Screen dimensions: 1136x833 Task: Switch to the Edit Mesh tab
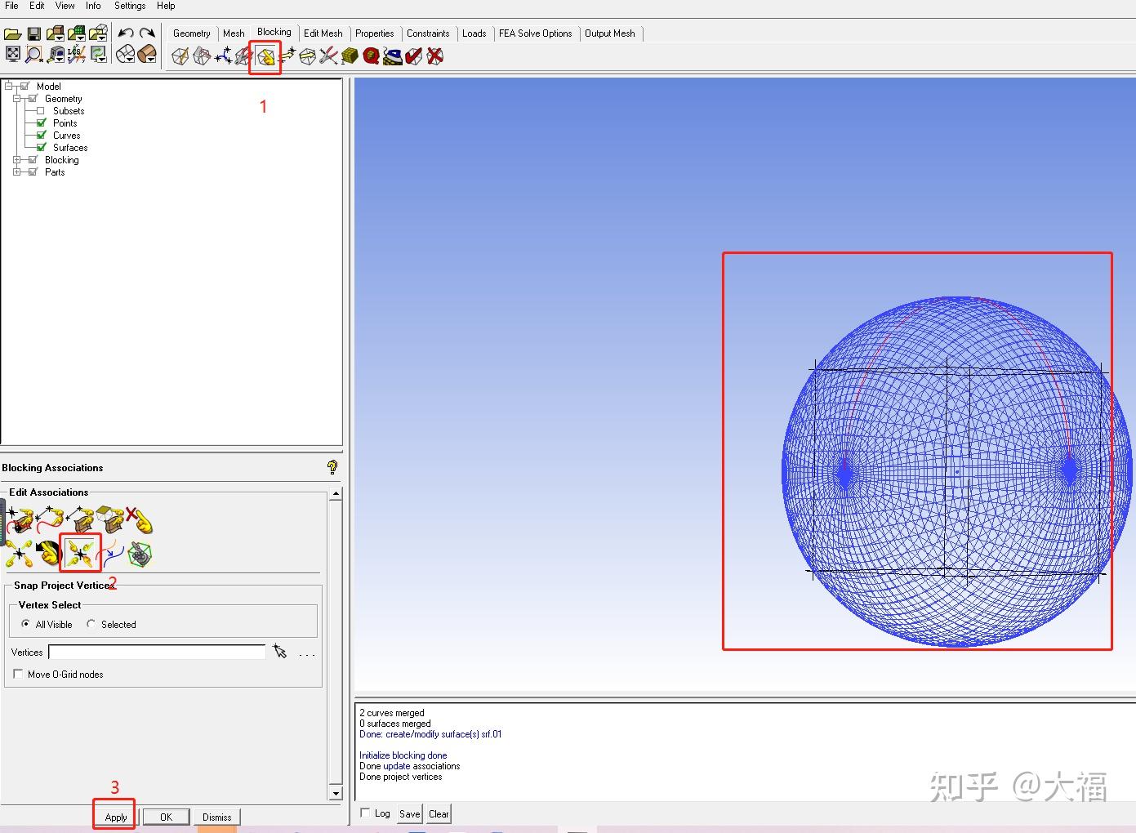click(x=323, y=33)
